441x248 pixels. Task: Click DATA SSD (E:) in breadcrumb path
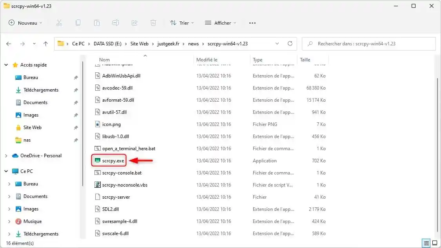point(107,44)
